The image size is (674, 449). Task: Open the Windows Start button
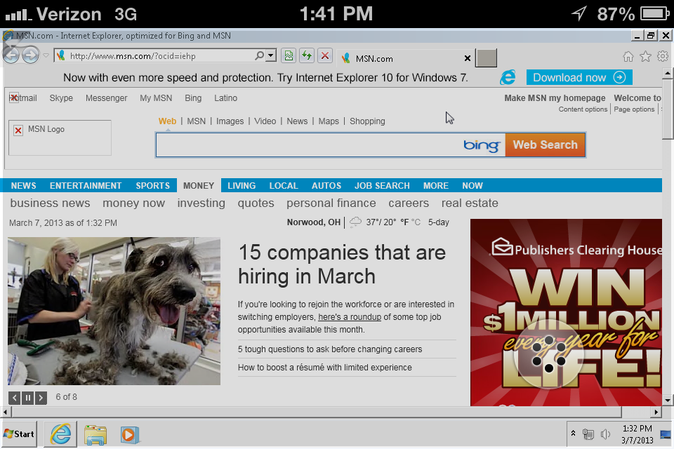[19, 434]
